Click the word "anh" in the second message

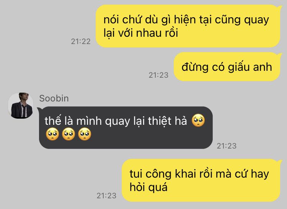(x=263, y=67)
